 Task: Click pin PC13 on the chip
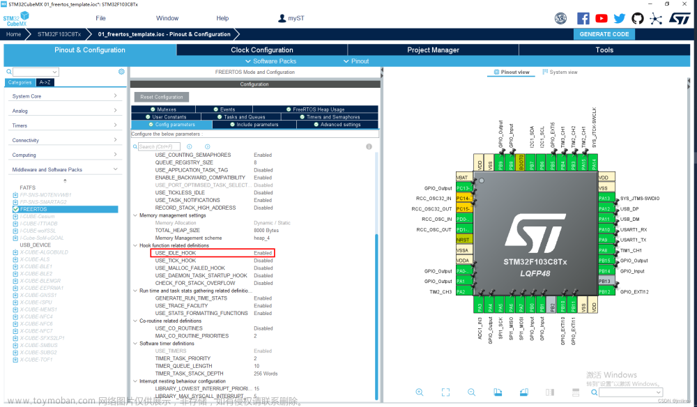coord(464,188)
